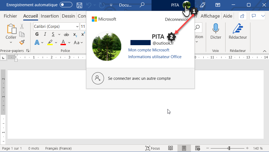Toggle bold with the G button
269x152 pixels.
pyautogui.click(x=37, y=34)
